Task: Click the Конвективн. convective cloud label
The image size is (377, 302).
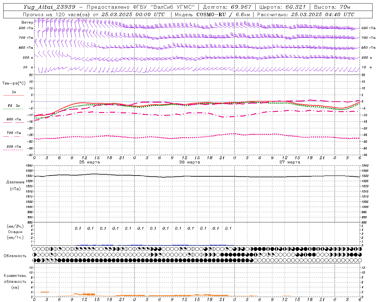Action: (15, 276)
